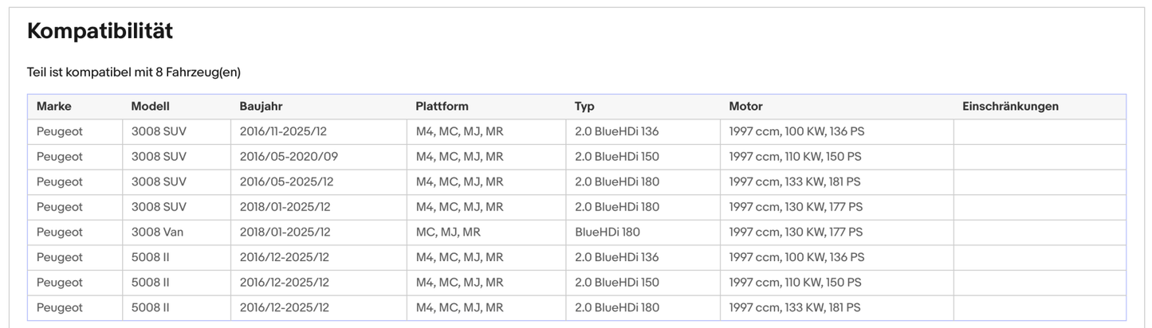Select "2.0 BlueHDi 150" in the 5008 II row
The image size is (1152, 328).
click(616, 283)
